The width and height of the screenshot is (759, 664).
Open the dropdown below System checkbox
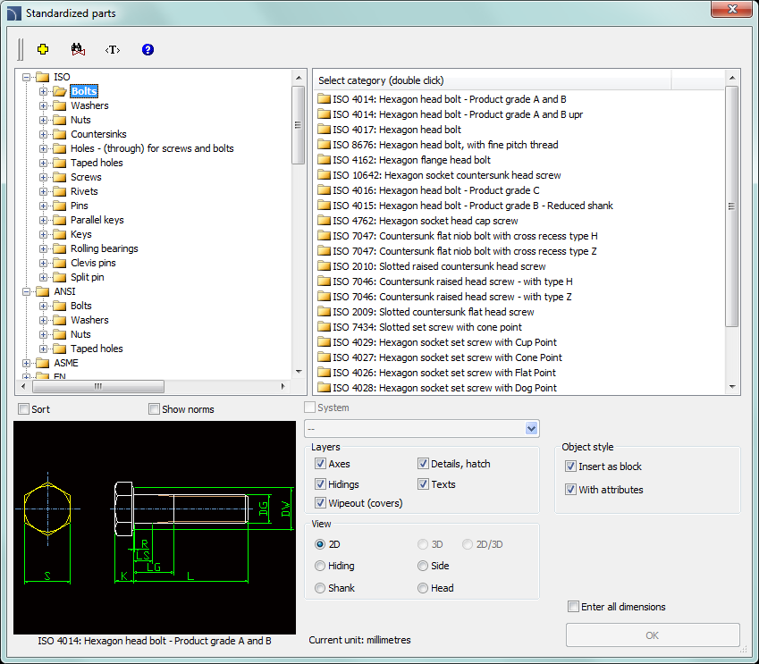point(532,429)
